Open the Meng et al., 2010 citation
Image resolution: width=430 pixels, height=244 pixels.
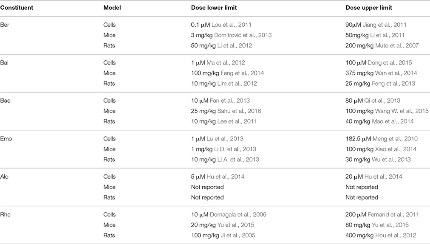click(x=395, y=139)
